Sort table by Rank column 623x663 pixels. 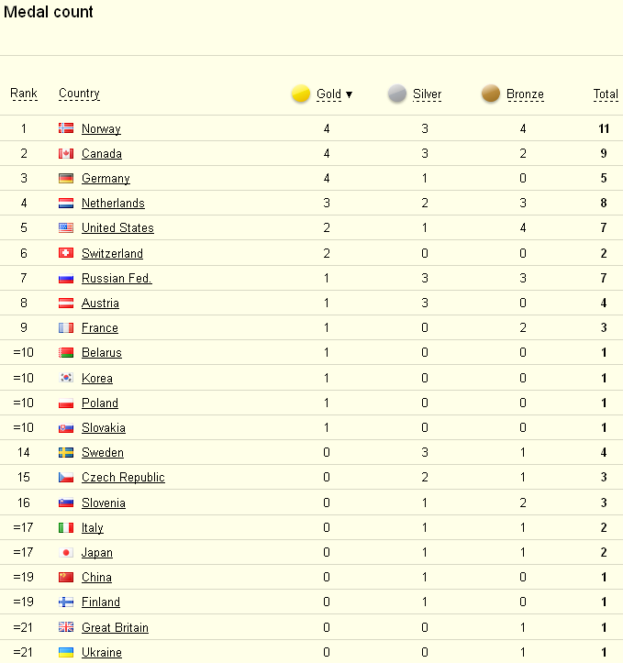pyautogui.click(x=24, y=93)
